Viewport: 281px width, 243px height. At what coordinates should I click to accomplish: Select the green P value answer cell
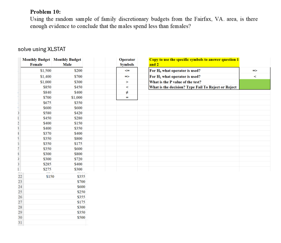click(255, 82)
